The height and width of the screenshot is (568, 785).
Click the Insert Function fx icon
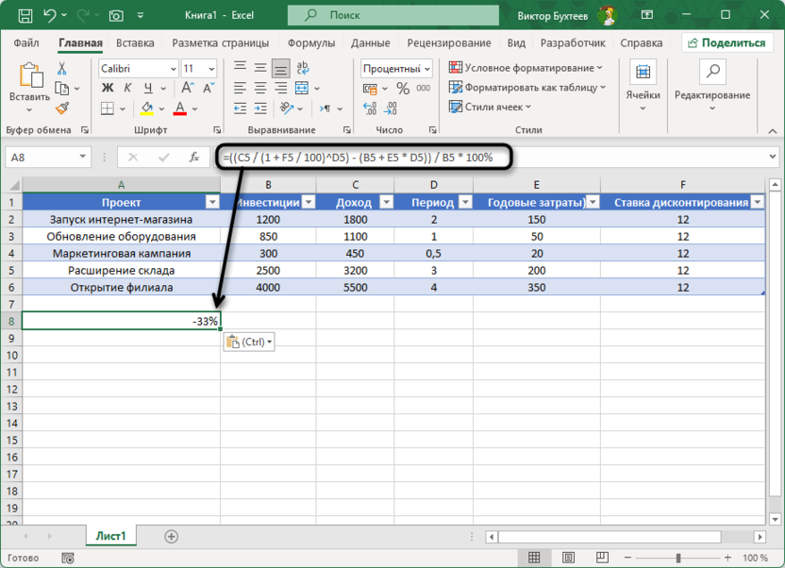pos(195,158)
